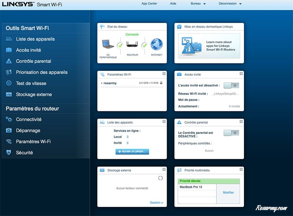This screenshot has width=293, height=216.
Task: Open Accès invité via its sidebar icon
Action: click(9, 50)
